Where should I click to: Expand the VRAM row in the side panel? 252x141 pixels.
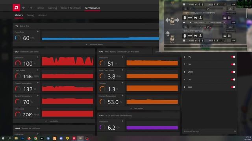185,72
